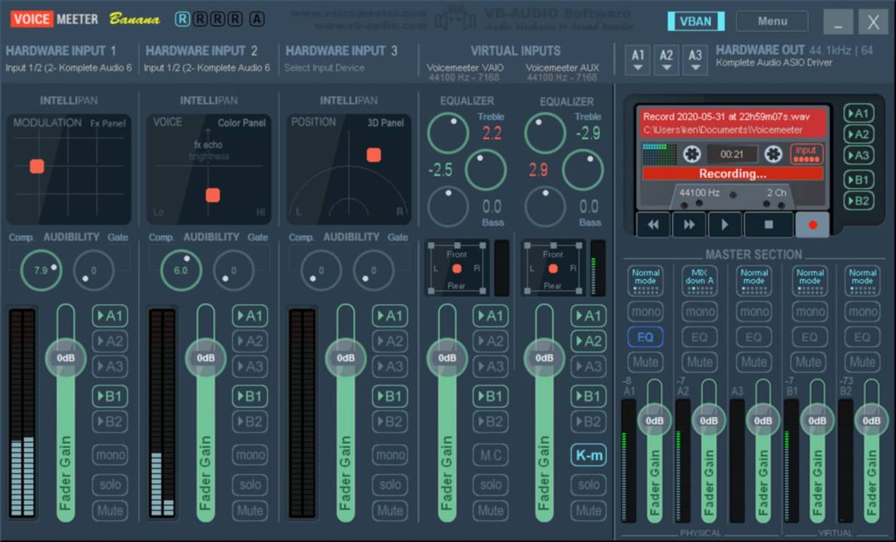Solo Hardware Input 2 strip
This screenshot has height=542, width=896.
[x=249, y=485]
